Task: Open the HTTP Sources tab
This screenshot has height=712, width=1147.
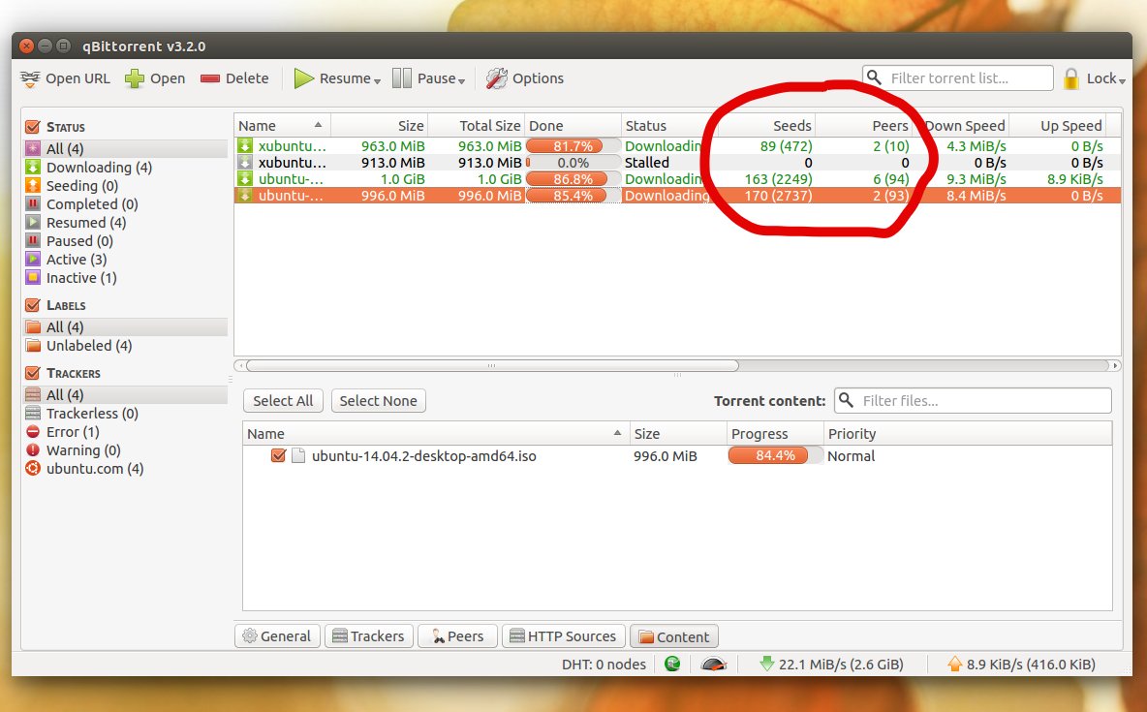Action: (x=562, y=636)
